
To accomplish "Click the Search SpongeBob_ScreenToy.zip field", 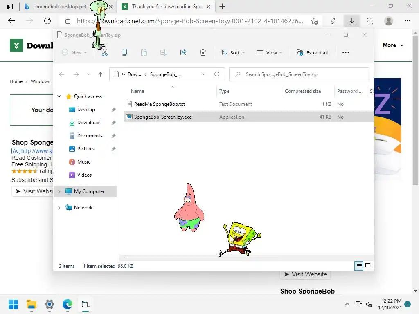I will [299, 74].
